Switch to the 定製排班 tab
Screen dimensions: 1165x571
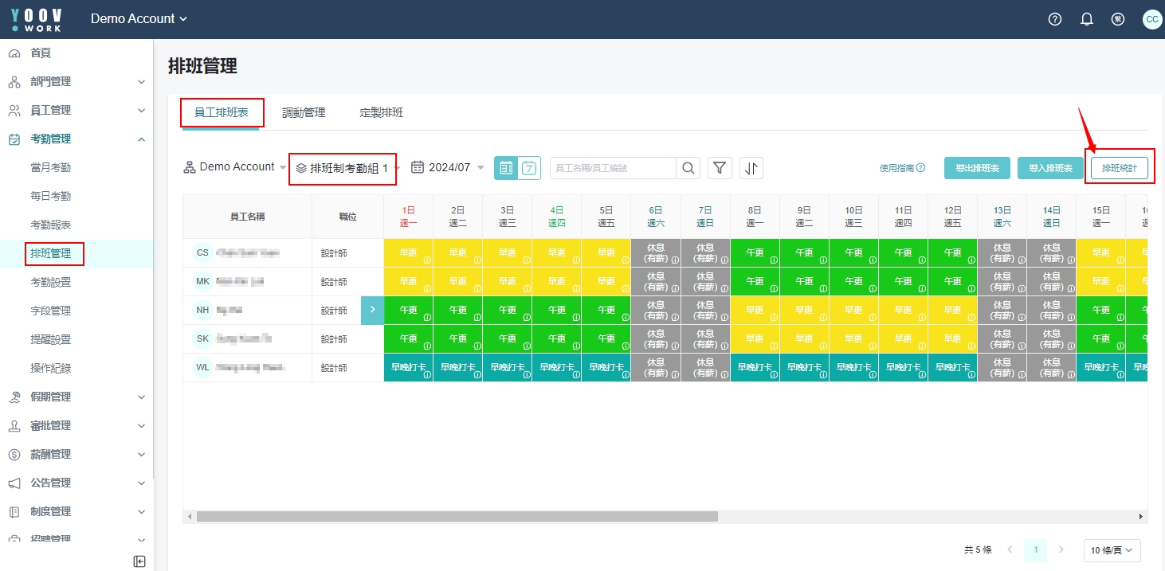[381, 113]
